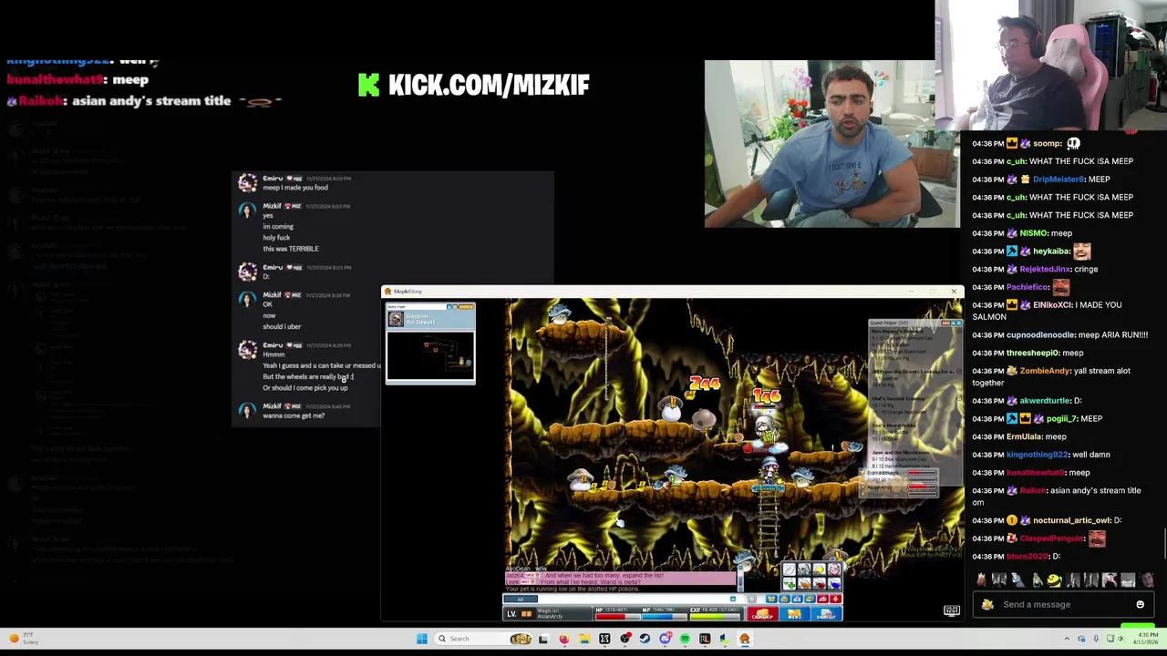Click the MapleStory chat target toggle button

point(733,599)
